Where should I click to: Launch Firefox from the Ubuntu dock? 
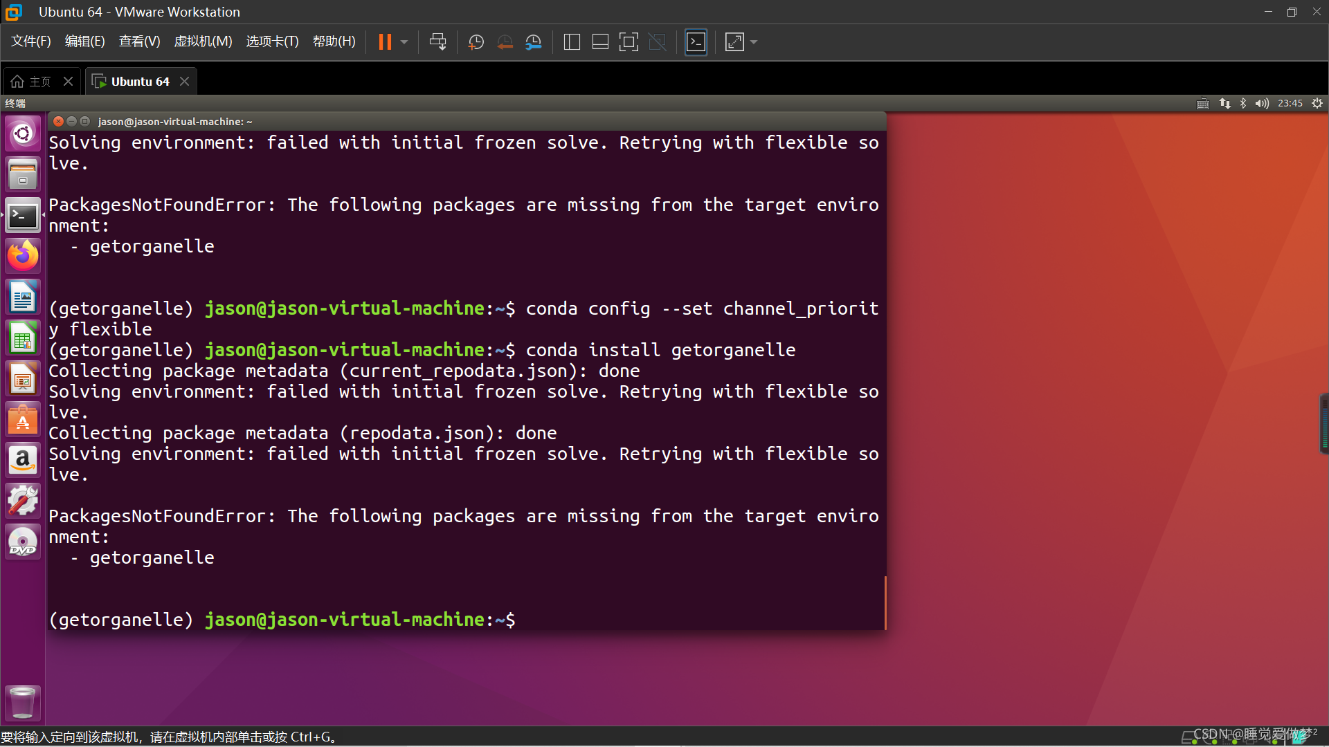23,257
